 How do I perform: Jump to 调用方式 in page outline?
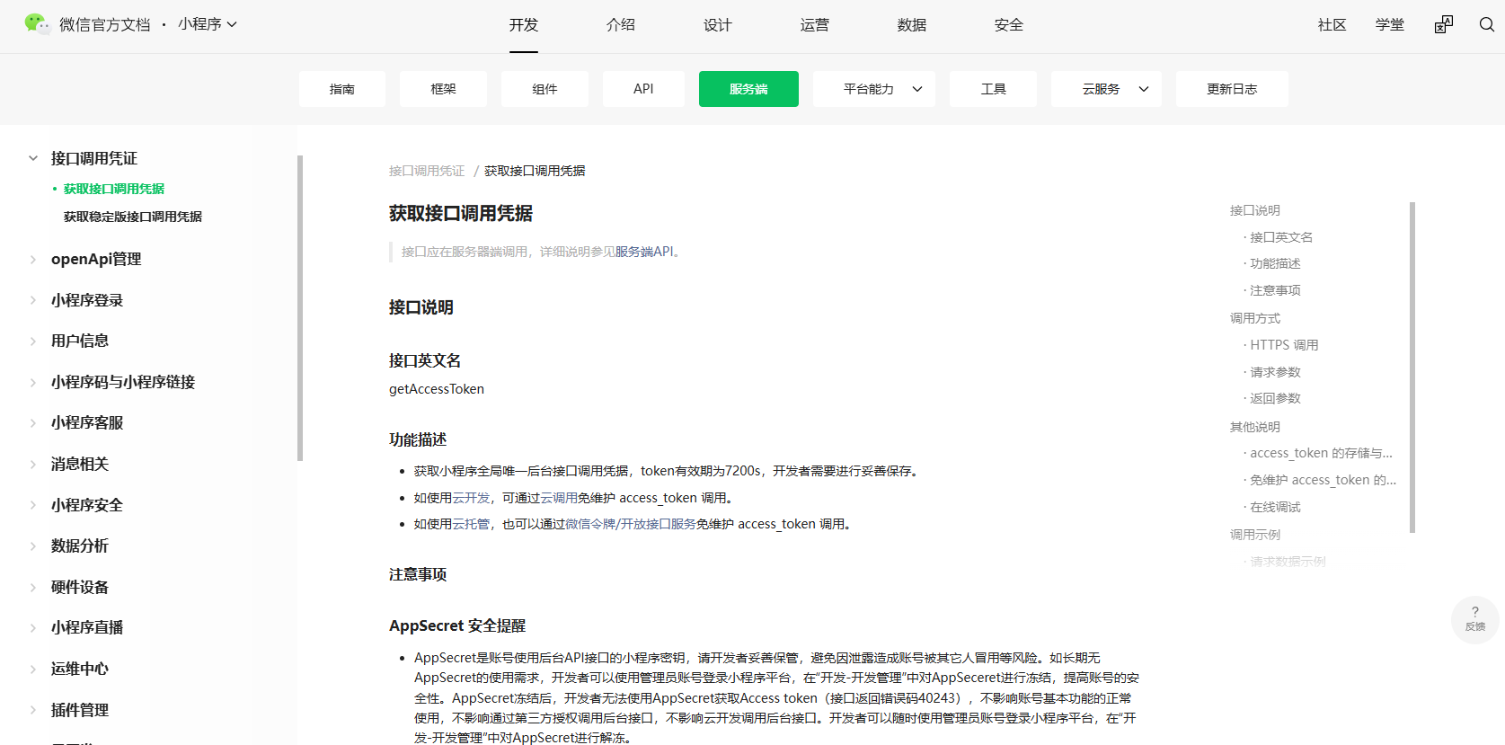pos(1255,318)
